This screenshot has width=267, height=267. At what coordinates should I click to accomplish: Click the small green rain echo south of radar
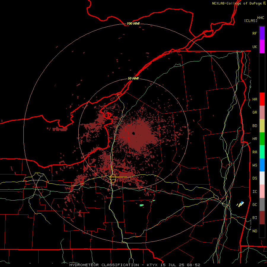[142, 205]
